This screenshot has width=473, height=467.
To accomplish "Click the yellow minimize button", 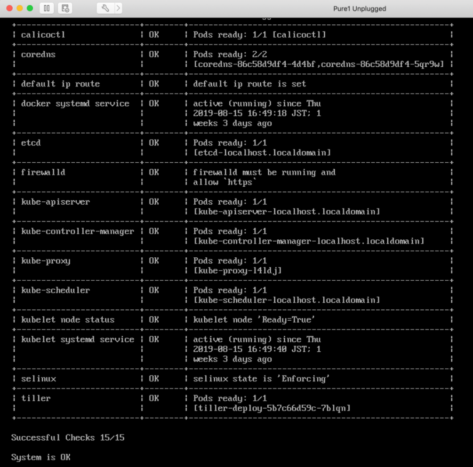I will (20, 8).
